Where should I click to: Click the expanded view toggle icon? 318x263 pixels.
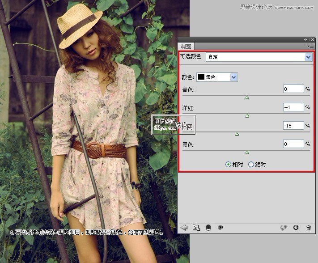(196, 228)
